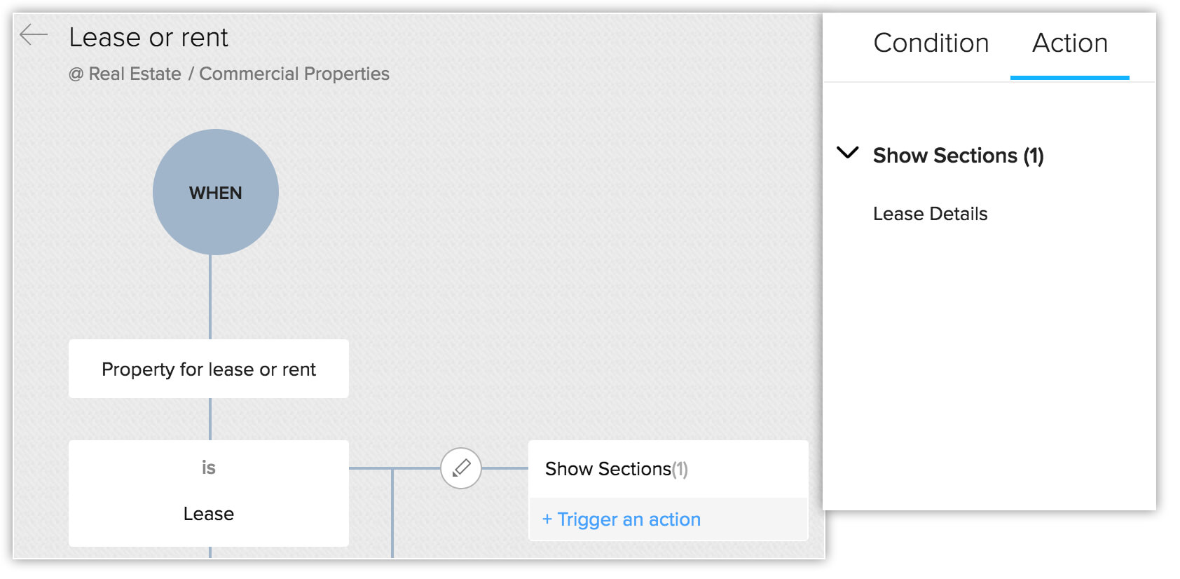Viewport: 1180px width, 579px height.
Task: Click the Lease value in condition box
Action: tap(209, 514)
